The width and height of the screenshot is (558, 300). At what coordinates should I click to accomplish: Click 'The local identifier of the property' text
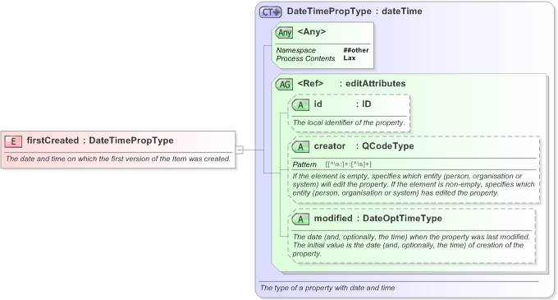[349, 122]
